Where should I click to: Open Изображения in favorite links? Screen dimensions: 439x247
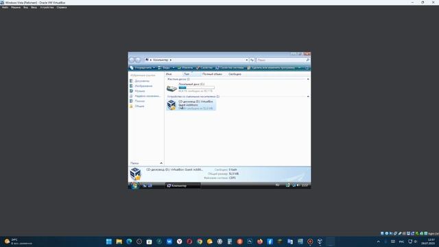[x=141, y=86]
